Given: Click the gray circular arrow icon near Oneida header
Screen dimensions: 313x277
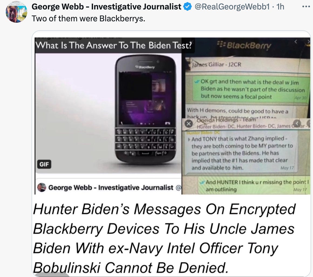Looking at the screenshot, I should (x=297, y=123).
